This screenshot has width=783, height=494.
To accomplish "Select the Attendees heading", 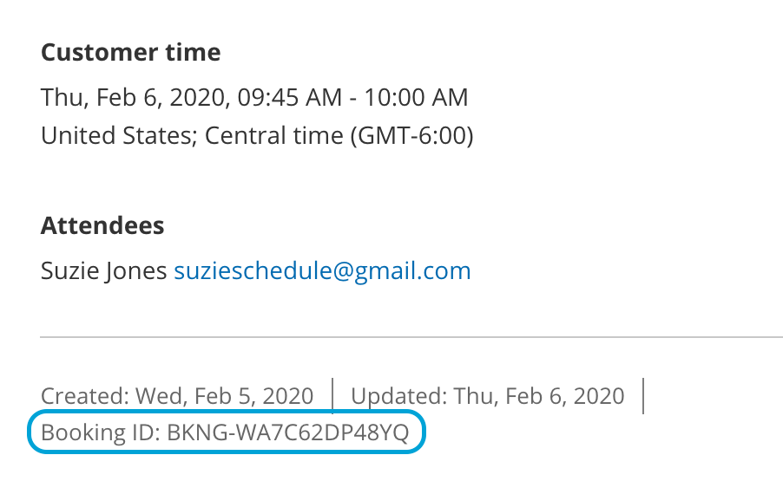I will tap(102, 226).
